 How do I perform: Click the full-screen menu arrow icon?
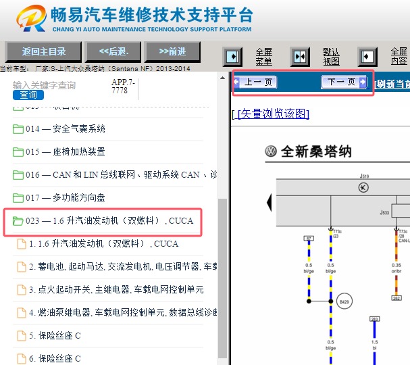pyautogui.click(x=232, y=57)
